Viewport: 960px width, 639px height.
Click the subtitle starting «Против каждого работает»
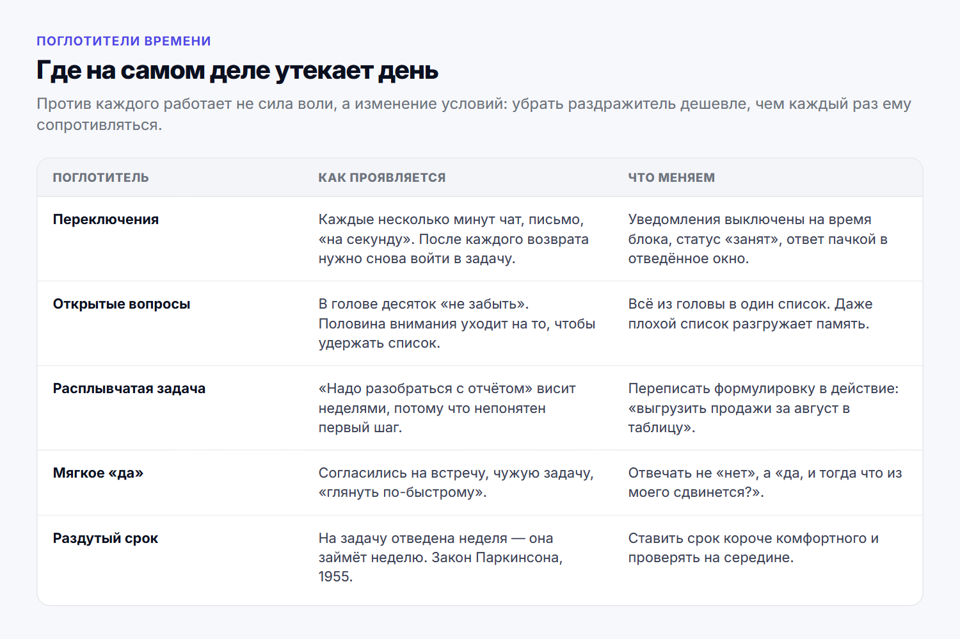[x=474, y=114]
